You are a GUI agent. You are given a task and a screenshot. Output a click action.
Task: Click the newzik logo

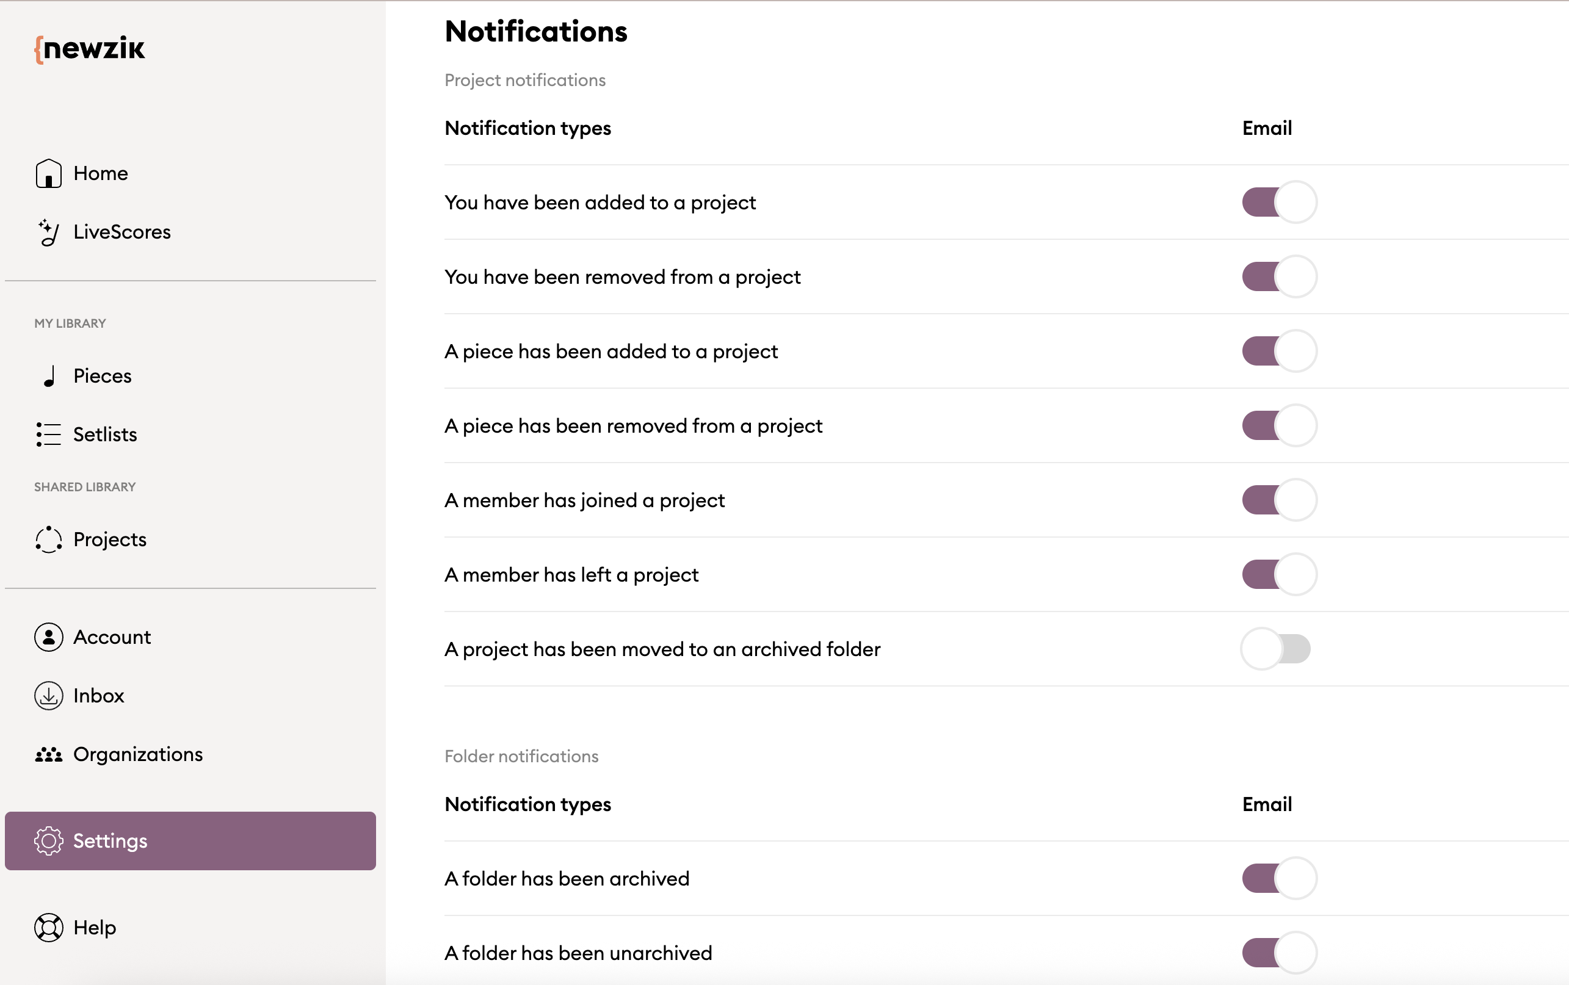(90, 49)
